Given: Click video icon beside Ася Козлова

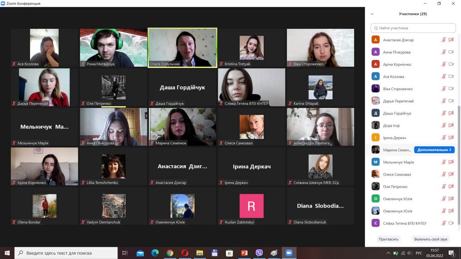Looking at the screenshot, I should [451, 77].
